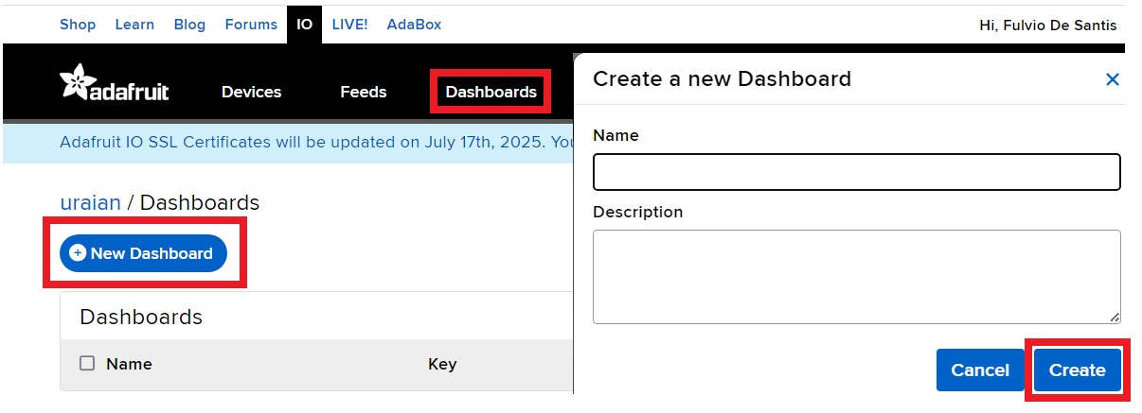1142x413 pixels.
Task: Open the Feeds navigation tab
Action: click(x=364, y=92)
